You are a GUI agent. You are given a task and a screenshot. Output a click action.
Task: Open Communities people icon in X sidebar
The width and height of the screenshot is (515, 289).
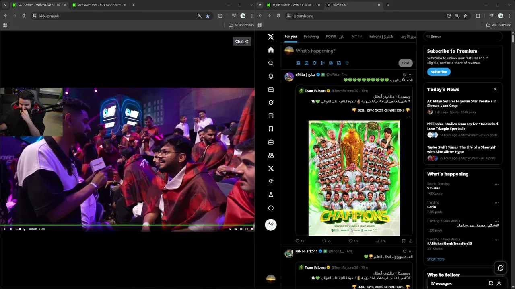click(271, 155)
